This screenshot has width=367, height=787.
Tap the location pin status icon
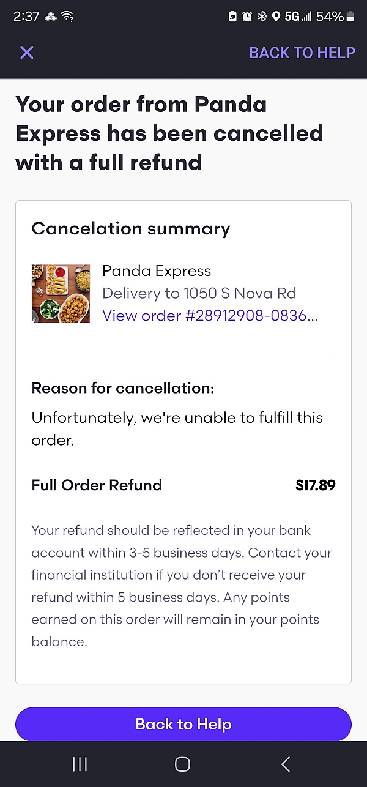coord(276,17)
